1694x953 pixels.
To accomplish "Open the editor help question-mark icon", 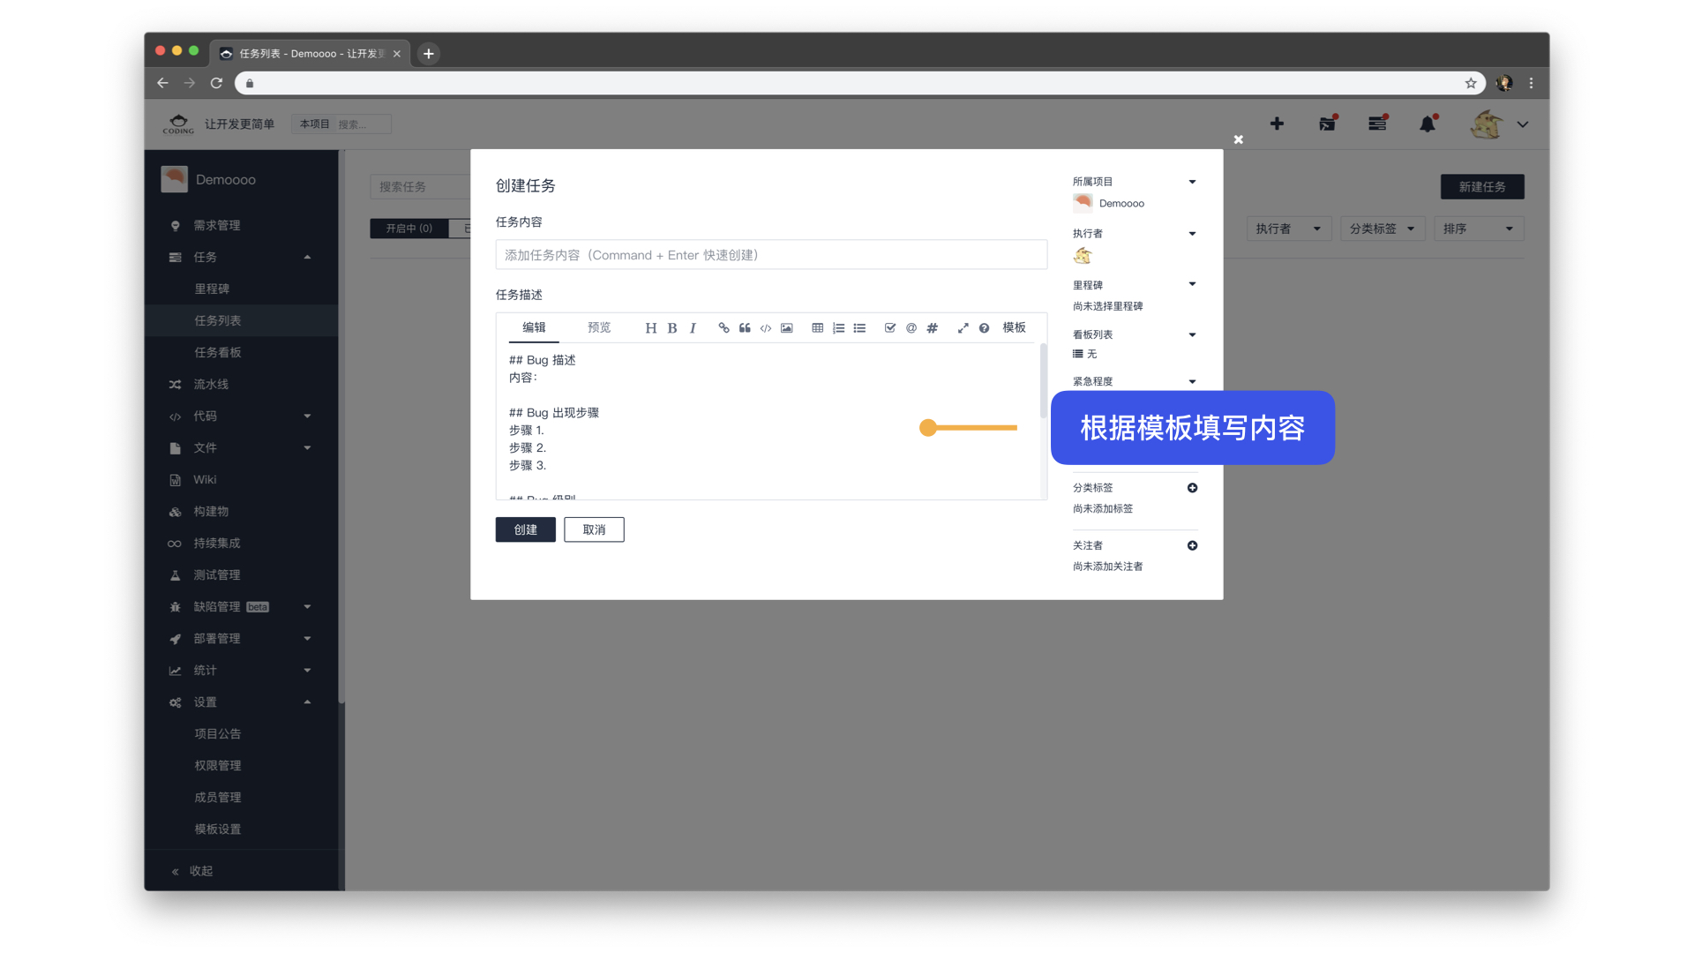I will (x=984, y=328).
